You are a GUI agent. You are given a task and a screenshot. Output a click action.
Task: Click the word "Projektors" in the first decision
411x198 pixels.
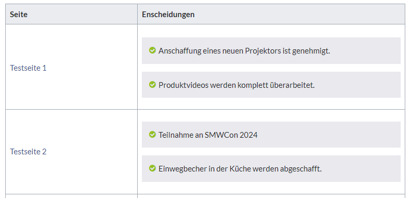tap(263, 50)
